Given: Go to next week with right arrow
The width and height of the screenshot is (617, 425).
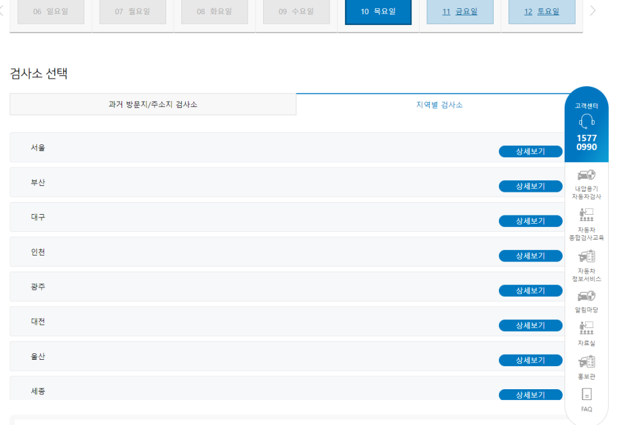Looking at the screenshot, I should coord(593,11).
